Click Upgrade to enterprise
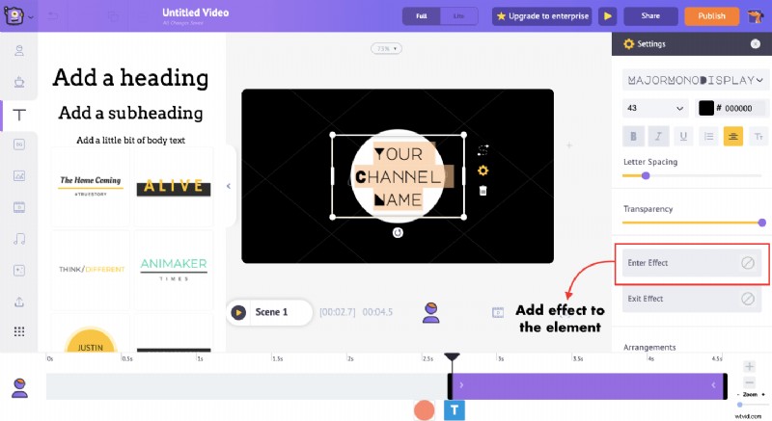772x421 pixels. [542, 16]
